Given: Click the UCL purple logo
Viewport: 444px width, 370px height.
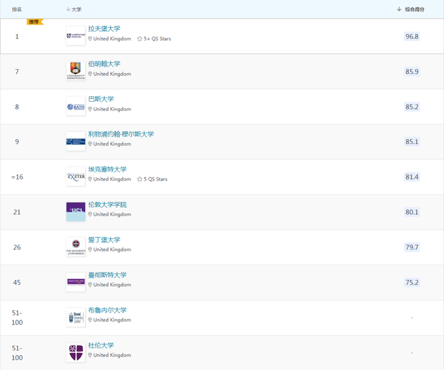Looking at the screenshot, I should pyautogui.click(x=76, y=212).
